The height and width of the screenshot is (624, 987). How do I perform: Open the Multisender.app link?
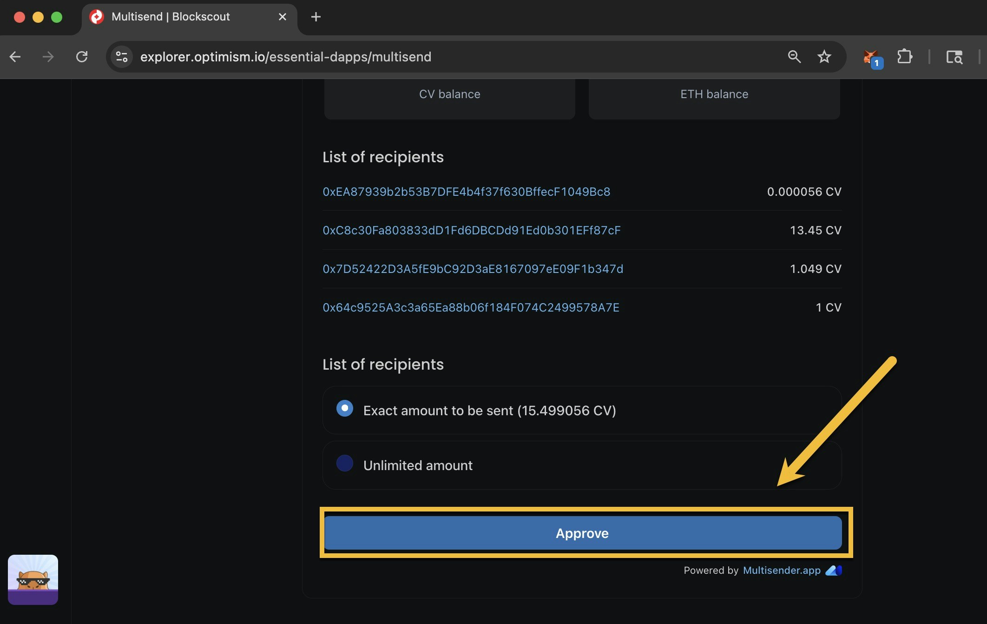pyautogui.click(x=781, y=571)
